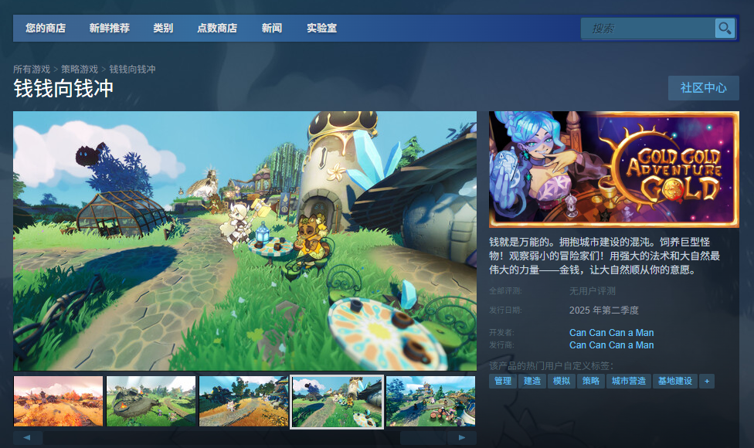754x448 pixels.
Task: Click the Gold Gold Adventure Gold header image
Action: tap(613, 168)
